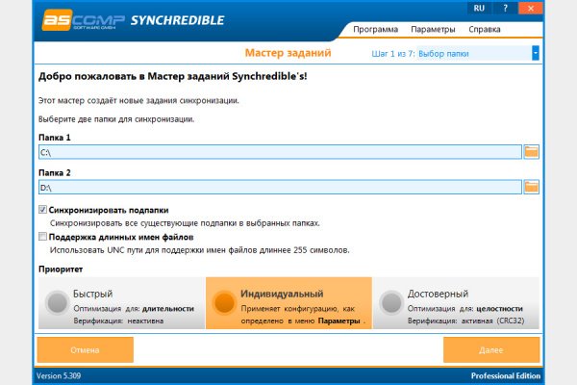Image resolution: width=577 pixels, height=385 pixels.
Task: Click the Version 5.309 status text
Action: (x=59, y=375)
